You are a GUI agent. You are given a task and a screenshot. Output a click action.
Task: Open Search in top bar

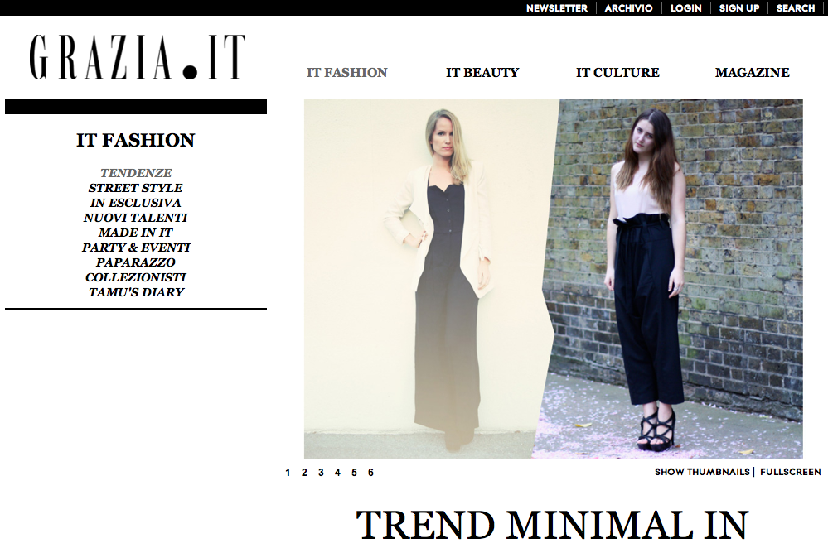click(x=795, y=8)
